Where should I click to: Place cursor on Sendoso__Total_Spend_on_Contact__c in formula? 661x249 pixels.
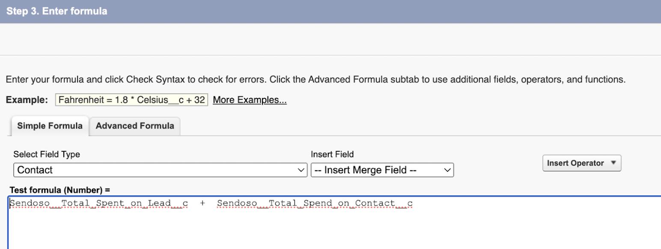315,203
